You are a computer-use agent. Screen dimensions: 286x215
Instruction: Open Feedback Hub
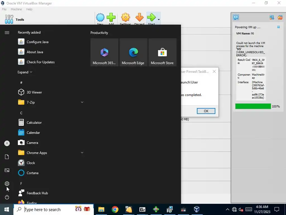(51, 193)
